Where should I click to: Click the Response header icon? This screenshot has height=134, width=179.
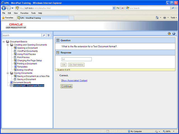58,52
